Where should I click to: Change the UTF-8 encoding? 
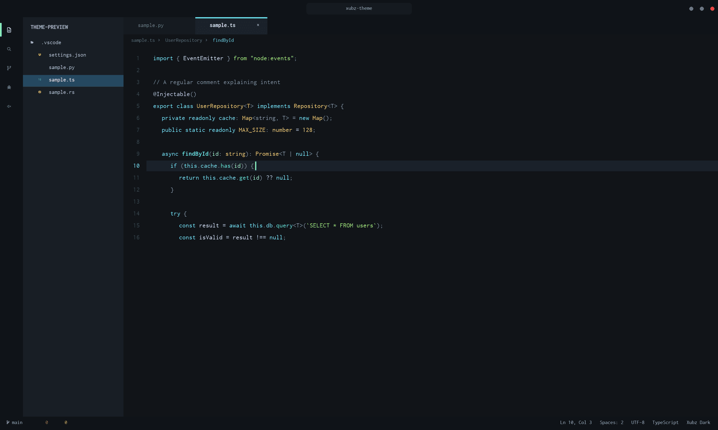(x=638, y=422)
